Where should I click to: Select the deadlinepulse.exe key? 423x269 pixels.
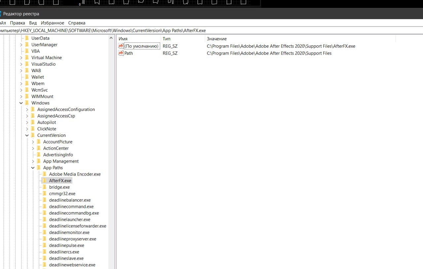click(x=66, y=245)
